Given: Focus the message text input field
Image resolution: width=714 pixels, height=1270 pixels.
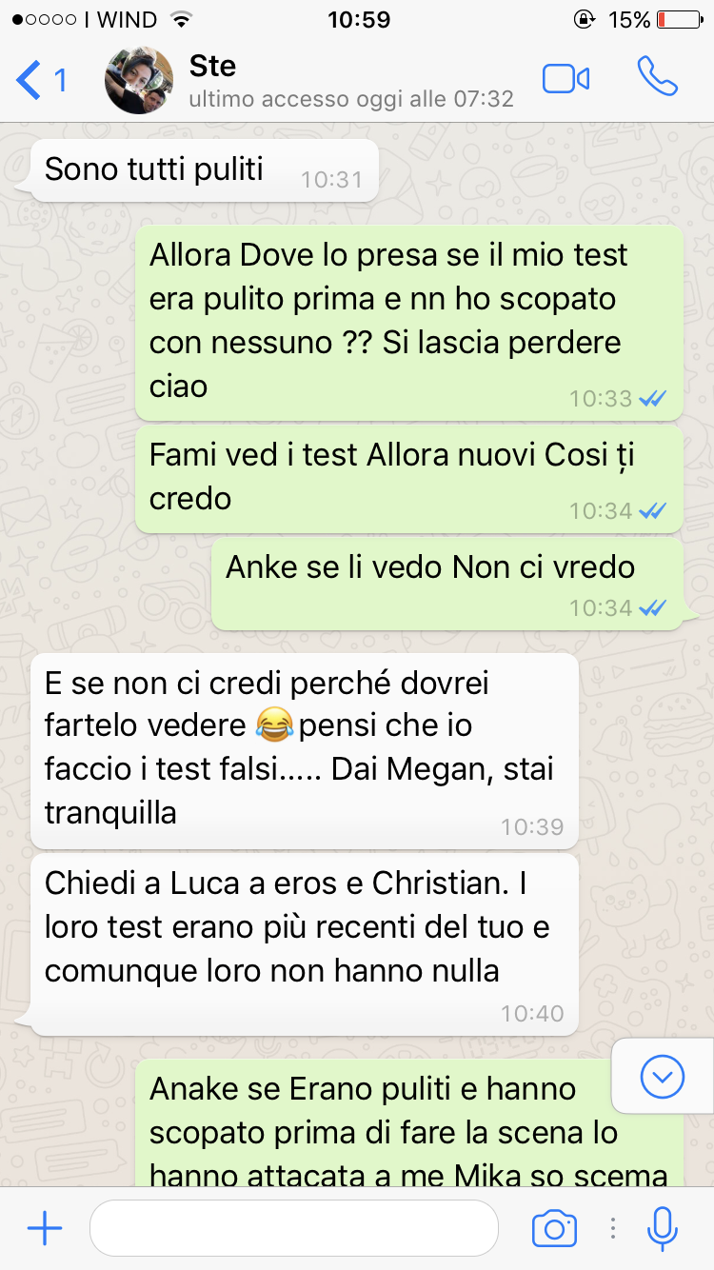Looking at the screenshot, I should pos(294,1228).
